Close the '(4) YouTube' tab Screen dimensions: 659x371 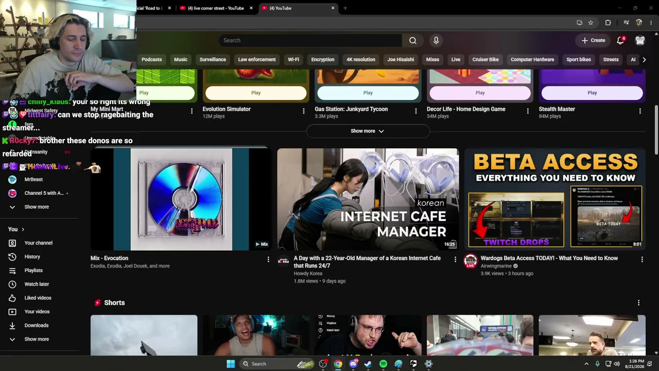tap(333, 8)
